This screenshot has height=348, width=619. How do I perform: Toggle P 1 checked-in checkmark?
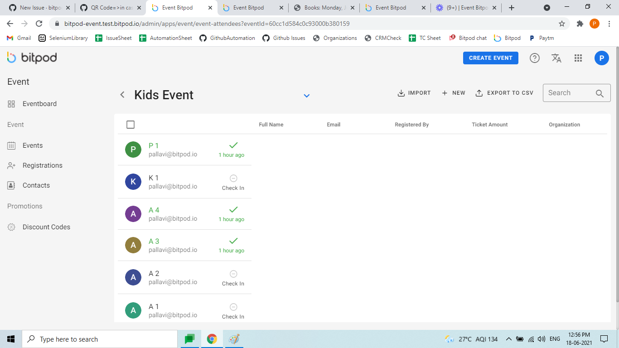point(233,145)
